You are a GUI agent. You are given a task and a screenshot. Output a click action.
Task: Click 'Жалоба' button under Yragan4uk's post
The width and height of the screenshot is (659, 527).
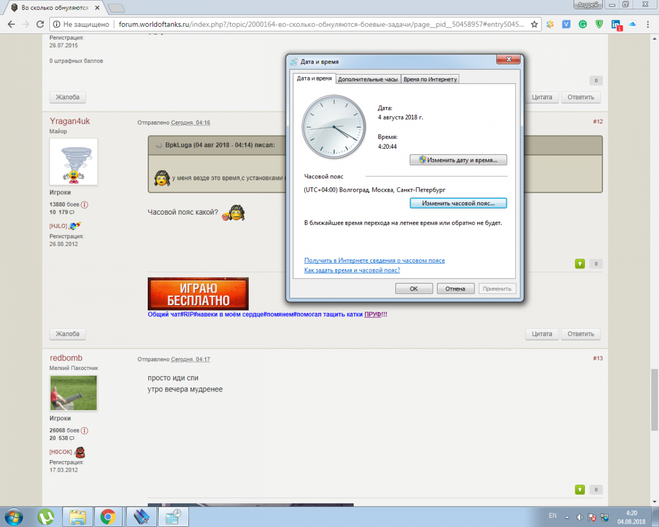[68, 333]
